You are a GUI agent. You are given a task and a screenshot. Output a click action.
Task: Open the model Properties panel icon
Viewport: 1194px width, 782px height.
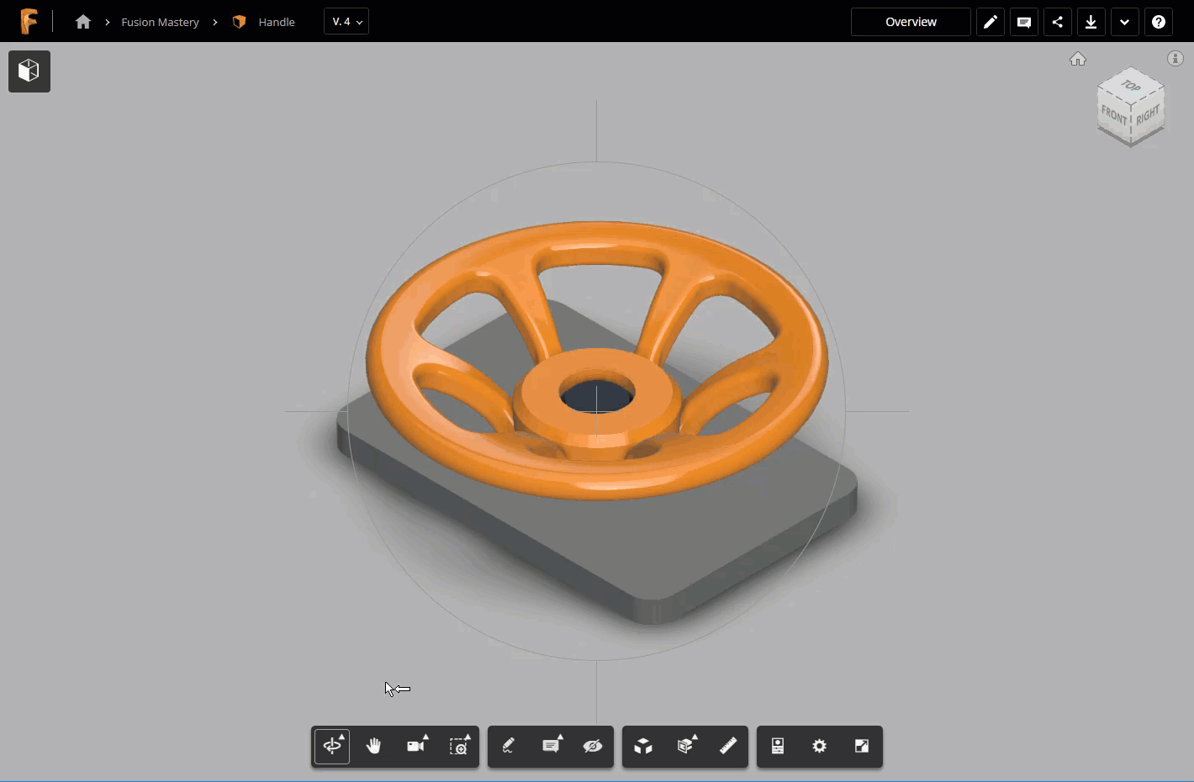point(778,747)
